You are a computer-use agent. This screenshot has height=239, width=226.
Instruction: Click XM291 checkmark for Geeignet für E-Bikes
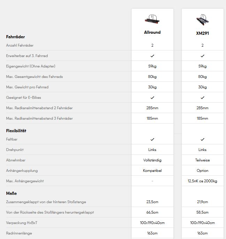click(202, 97)
